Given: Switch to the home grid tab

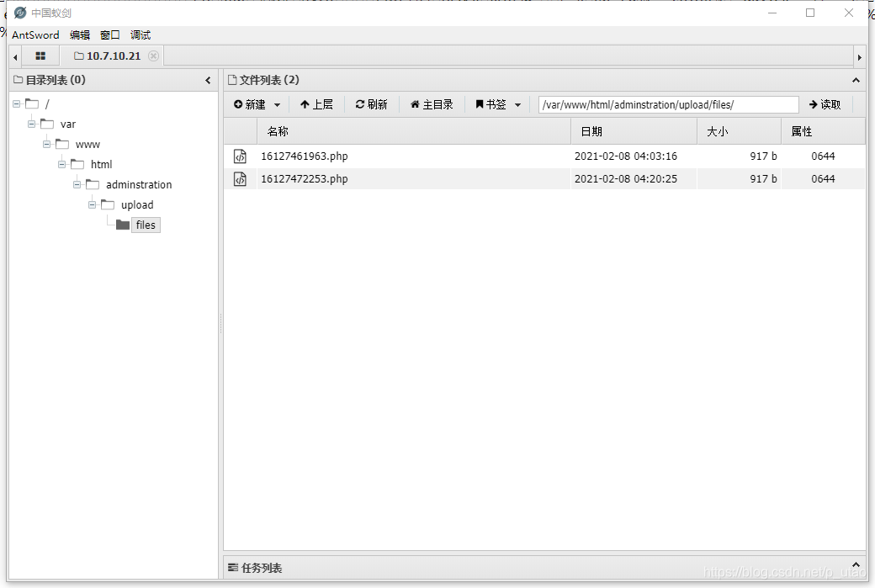Looking at the screenshot, I should coord(40,56).
